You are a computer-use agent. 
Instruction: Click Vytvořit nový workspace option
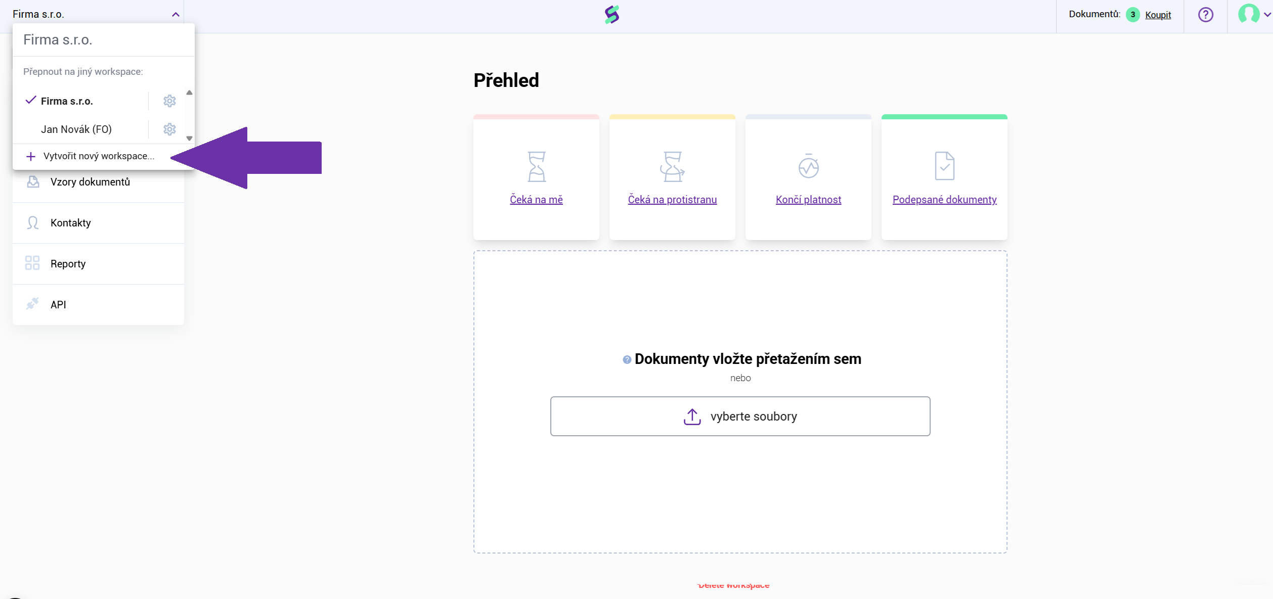tap(99, 156)
